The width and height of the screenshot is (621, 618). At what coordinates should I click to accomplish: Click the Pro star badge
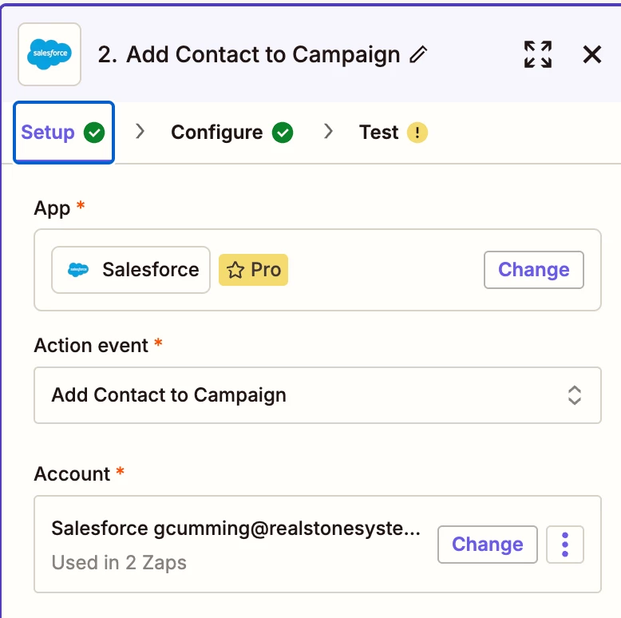pyautogui.click(x=253, y=270)
